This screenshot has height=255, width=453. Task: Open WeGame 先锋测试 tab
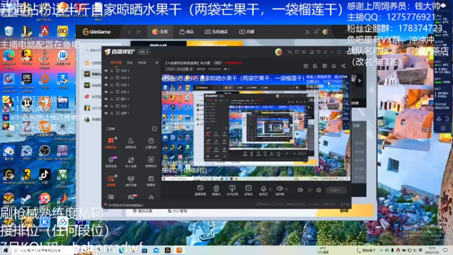click(216, 32)
